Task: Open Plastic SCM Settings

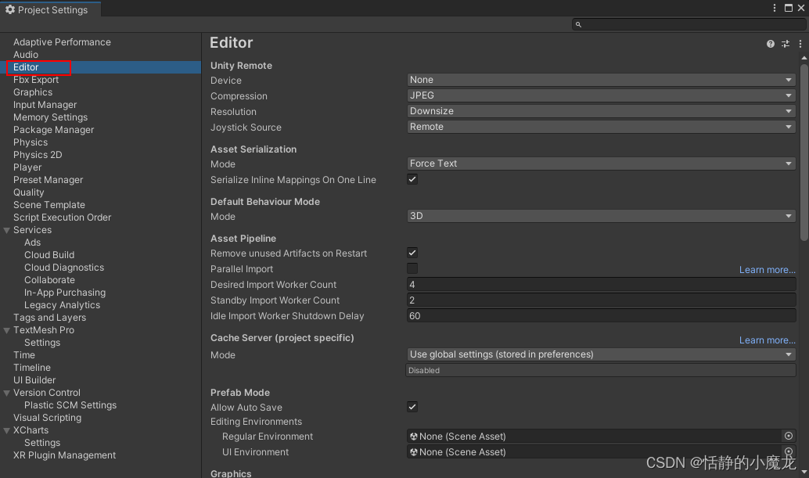Action: point(70,405)
